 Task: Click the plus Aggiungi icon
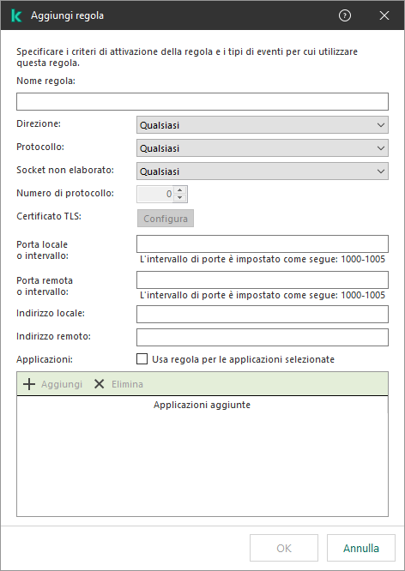[x=29, y=384]
